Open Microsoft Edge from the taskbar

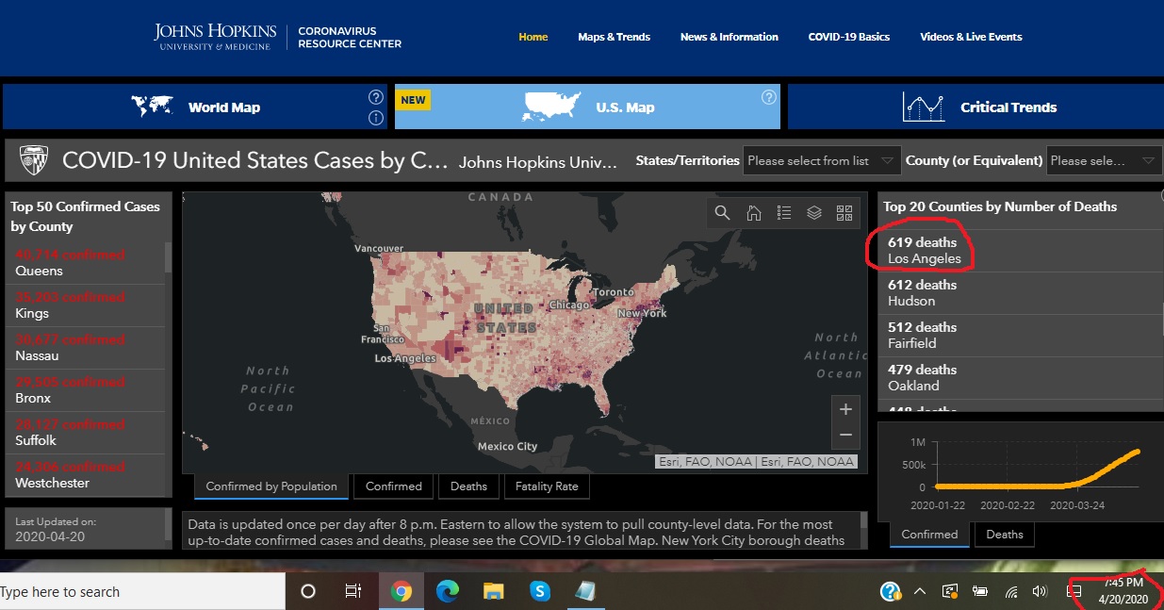click(x=448, y=591)
